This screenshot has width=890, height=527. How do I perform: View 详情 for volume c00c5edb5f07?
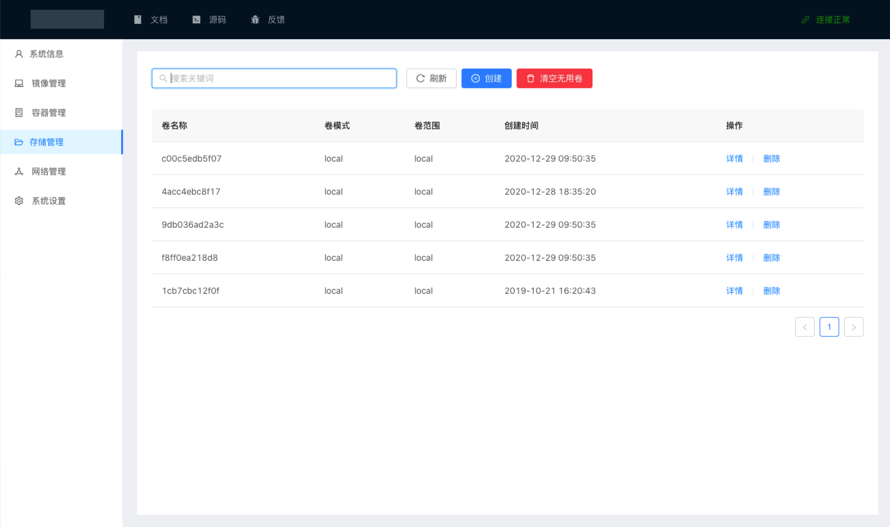(x=734, y=159)
